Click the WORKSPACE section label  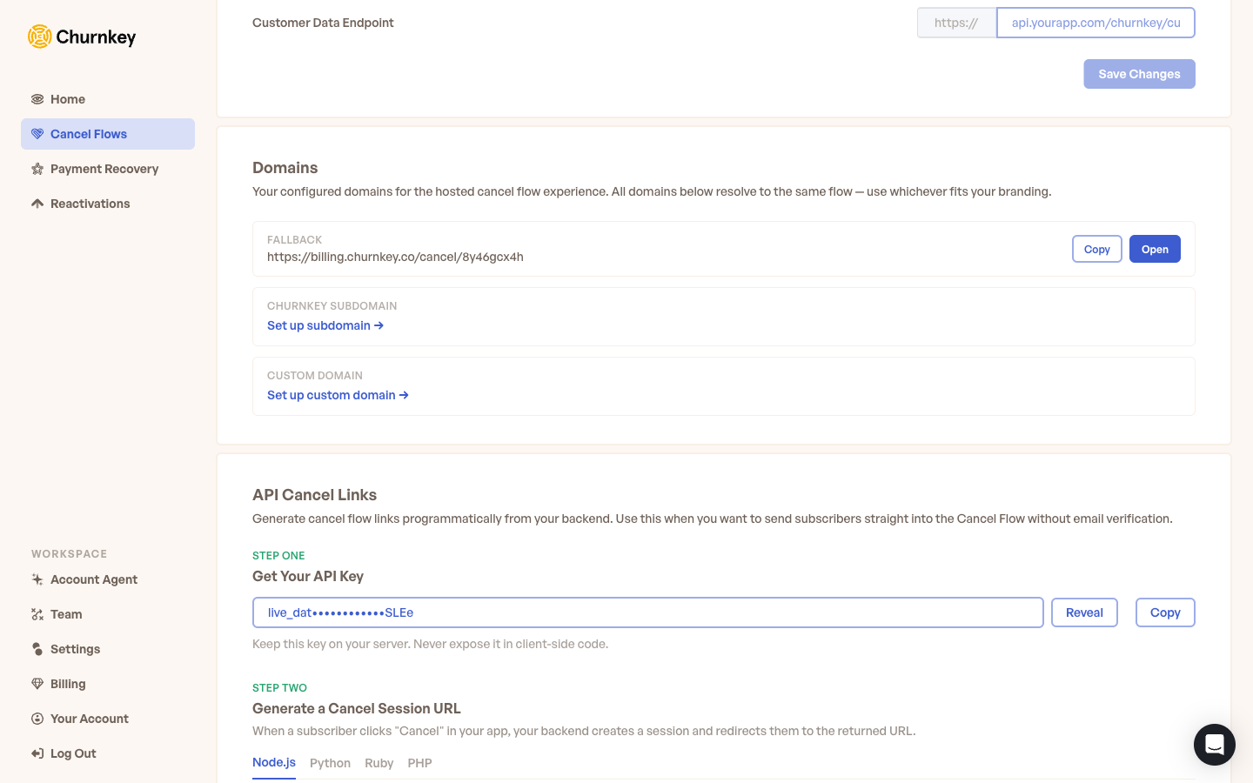pos(70,553)
